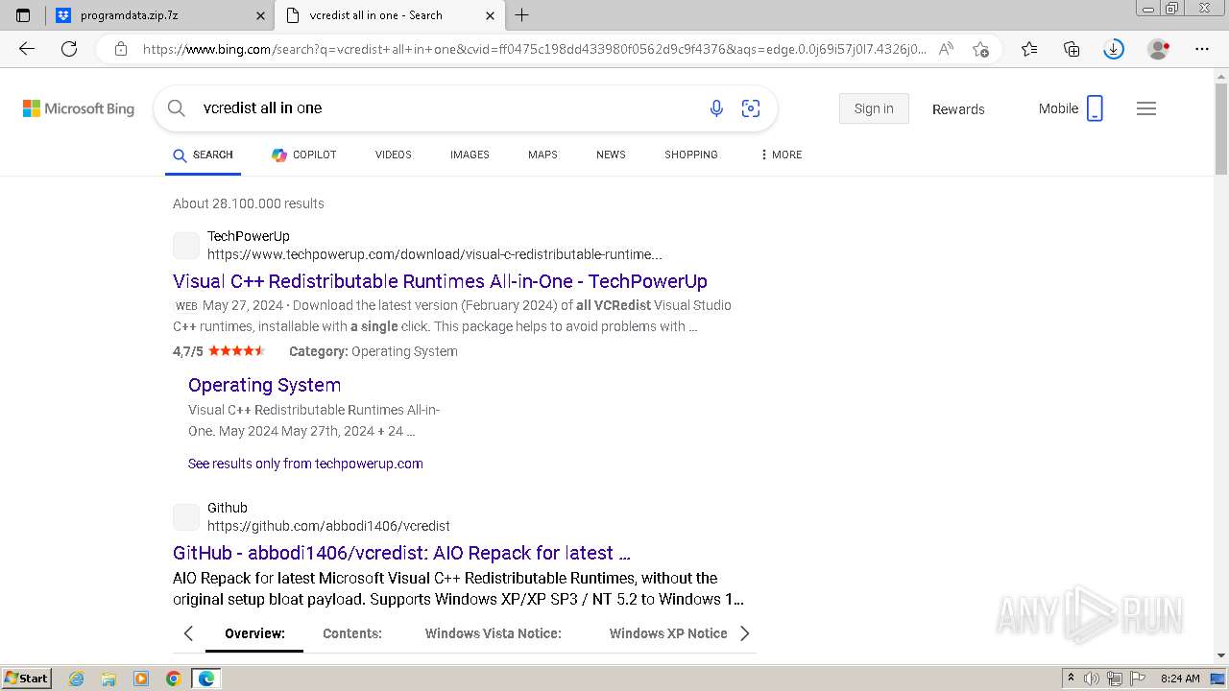Open the tab actions menu
Image resolution: width=1229 pixels, height=691 pixels.
[23, 15]
